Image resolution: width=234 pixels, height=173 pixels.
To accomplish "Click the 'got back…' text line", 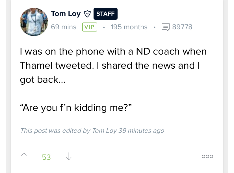I will coord(42,80).
